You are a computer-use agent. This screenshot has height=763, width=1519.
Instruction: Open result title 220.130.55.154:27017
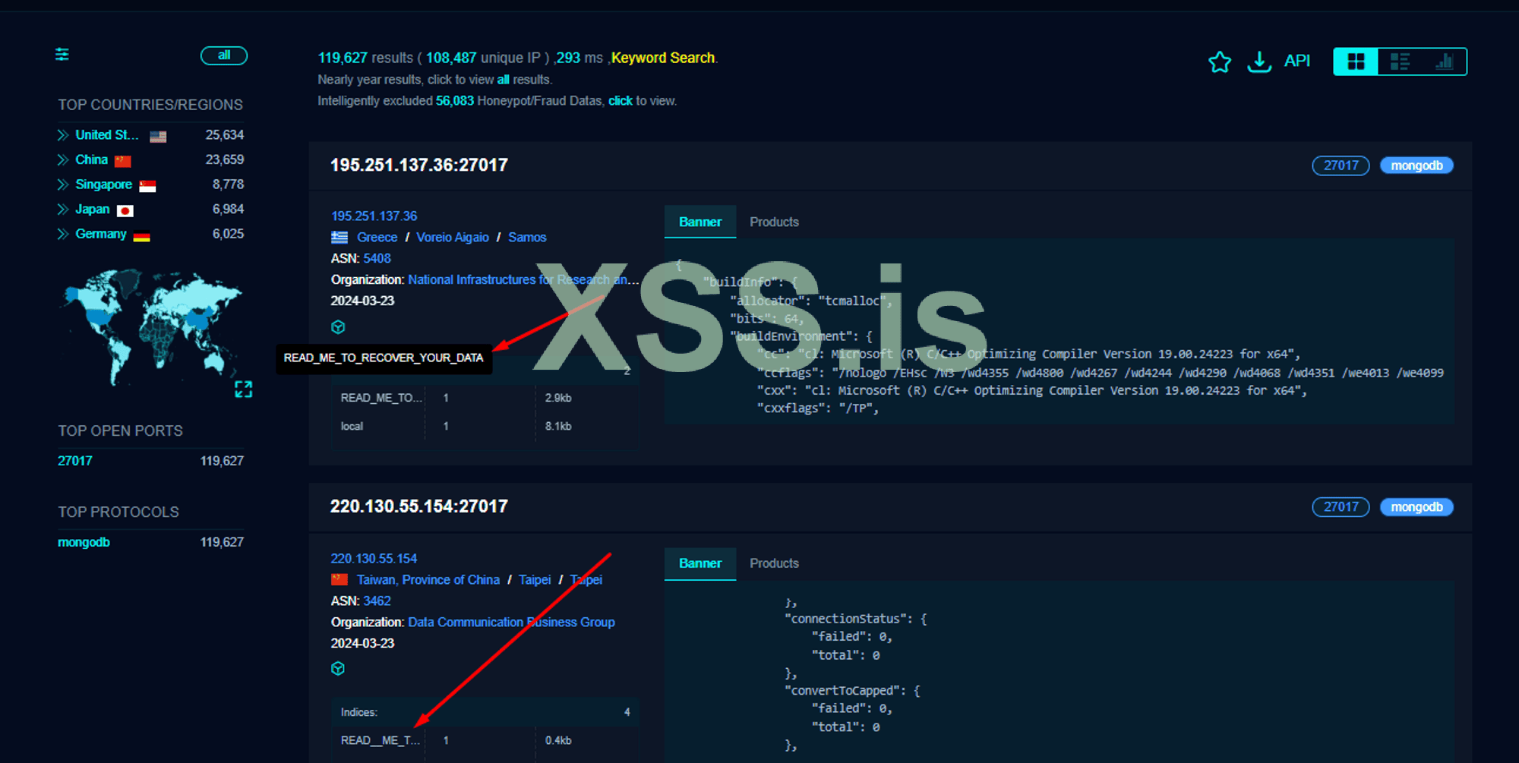[x=419, y=506]
